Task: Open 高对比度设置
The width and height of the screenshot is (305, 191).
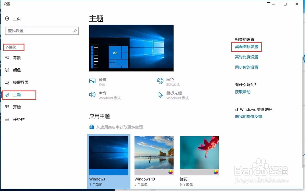Action: pyautogui.click(x=247, y=57)
